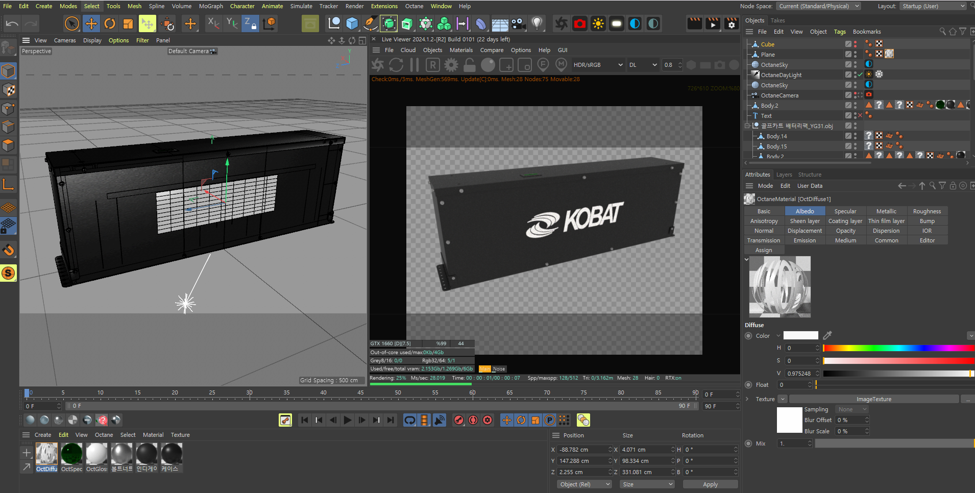Open Layout Startup (User) dropdown
This screenshot has width=975, height=493.
933,6
